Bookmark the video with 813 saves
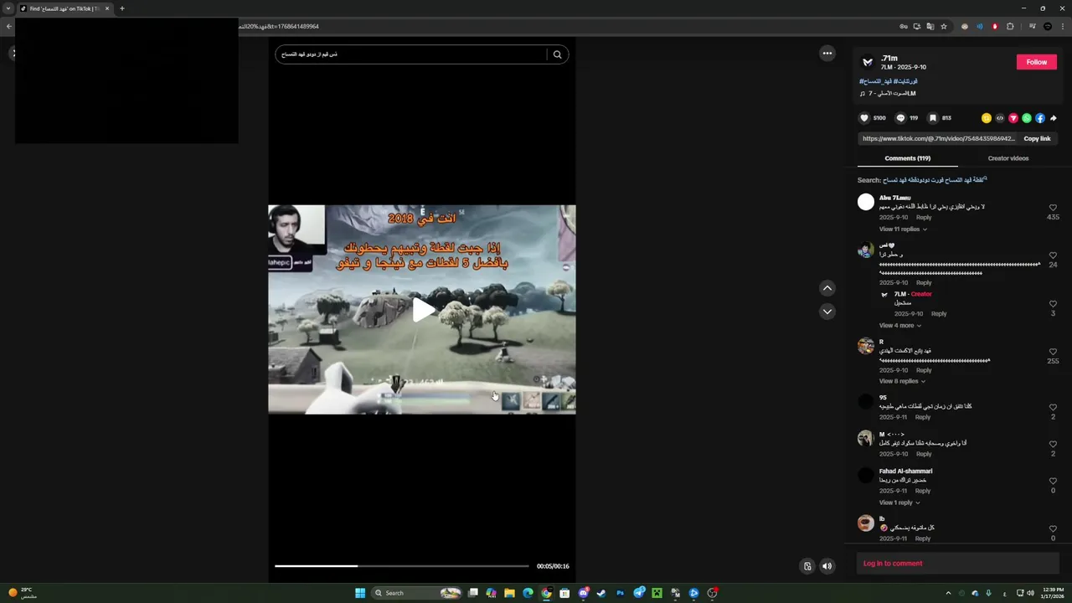This screenshot has width=1072, height=603. (932, 118)
